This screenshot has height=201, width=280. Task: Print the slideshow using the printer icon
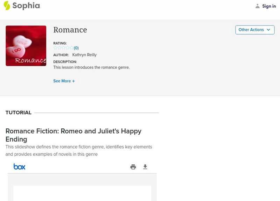133,167
